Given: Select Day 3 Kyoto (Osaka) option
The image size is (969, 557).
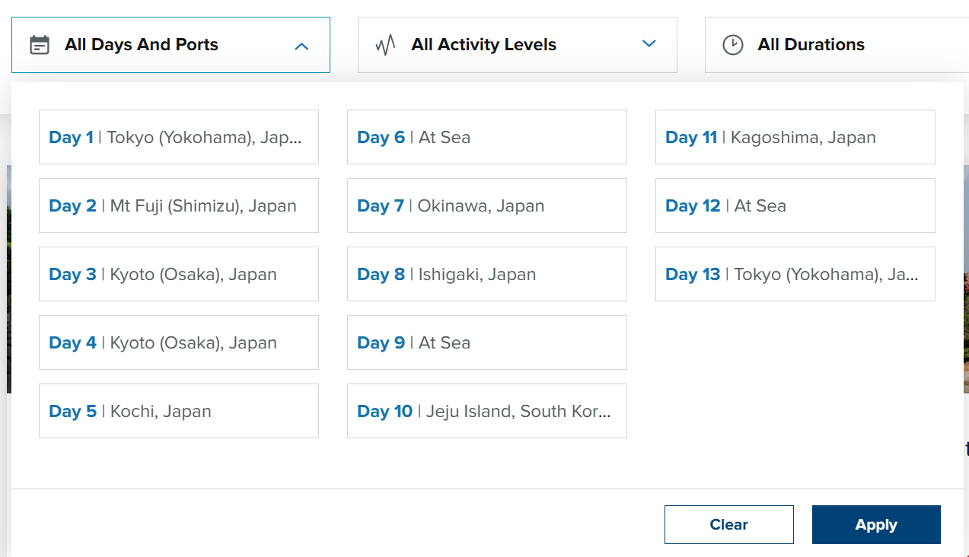Looking at the screenshot, I should (x=178, y=274).
